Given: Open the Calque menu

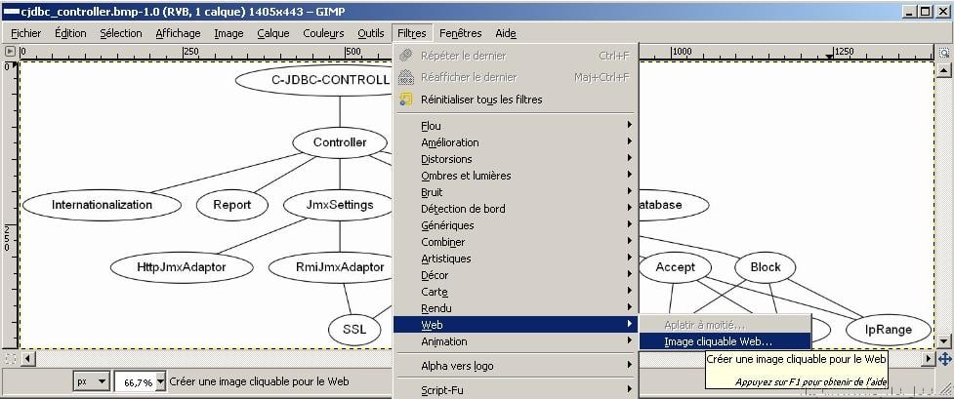Looking at the screenshot, I should point(273,33).
